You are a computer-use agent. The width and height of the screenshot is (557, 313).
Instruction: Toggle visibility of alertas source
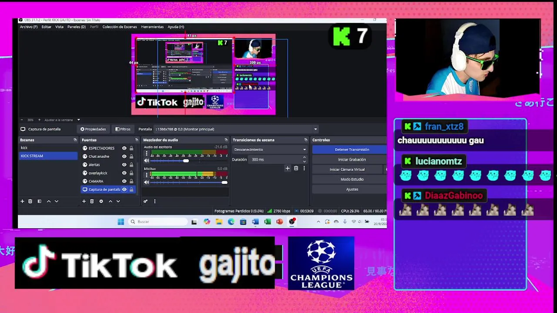pyautogui.click(x=124, y=165)
